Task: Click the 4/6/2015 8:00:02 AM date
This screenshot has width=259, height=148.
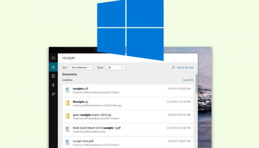Action: tap(179, 89)
